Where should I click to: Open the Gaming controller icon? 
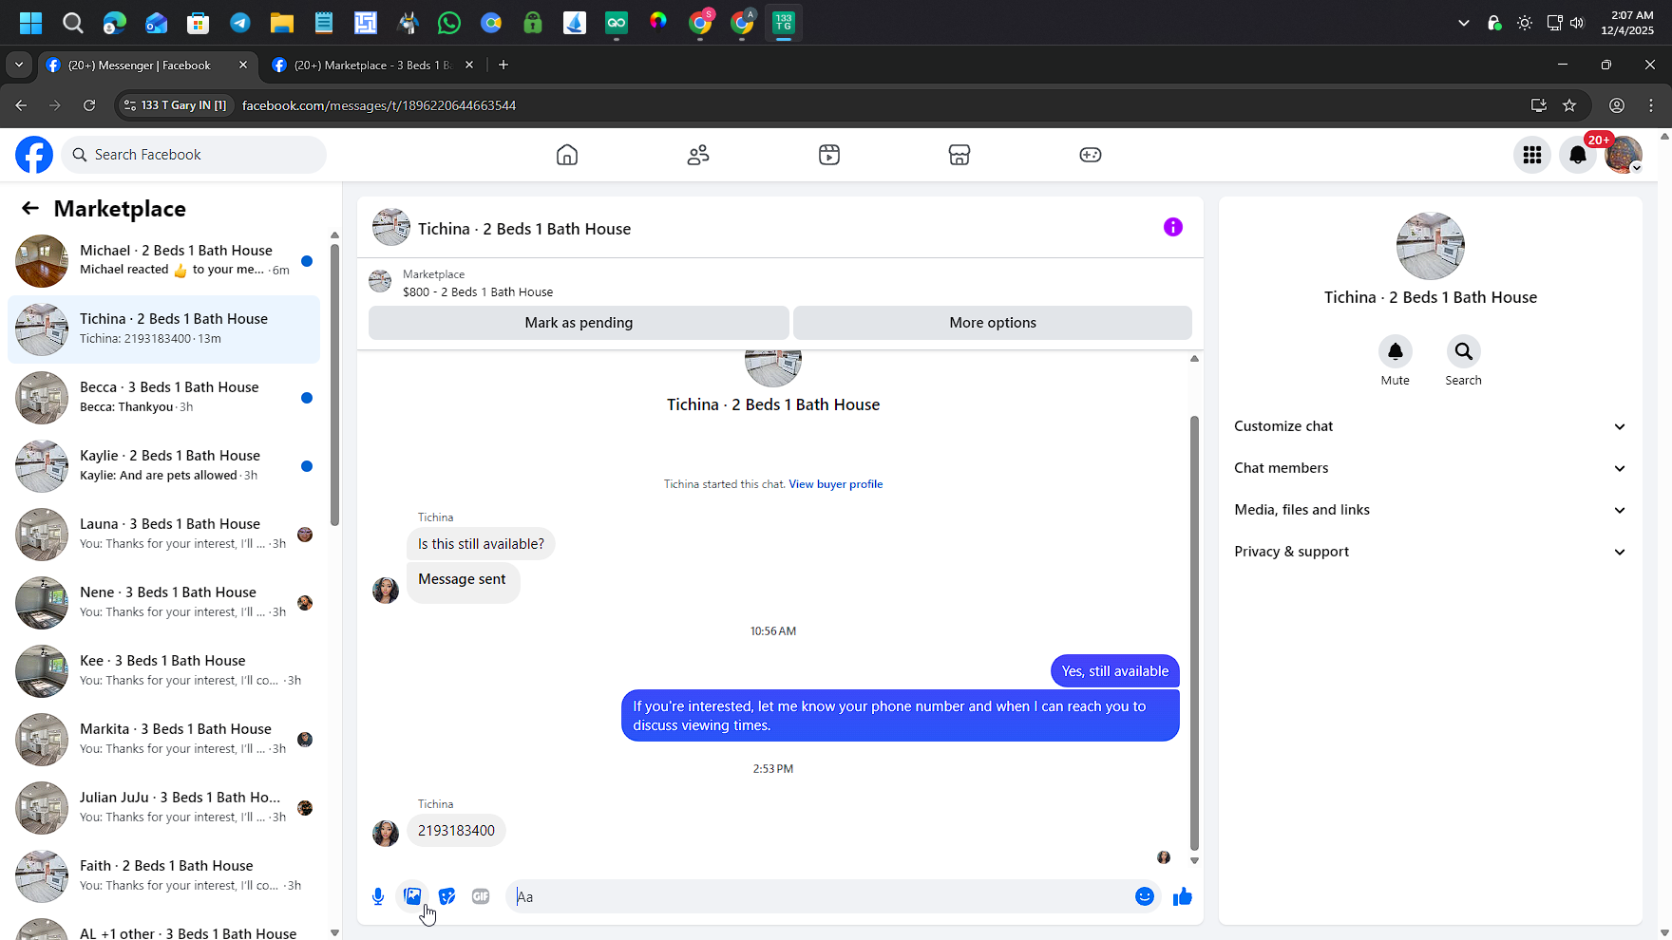coord(1091,155)
